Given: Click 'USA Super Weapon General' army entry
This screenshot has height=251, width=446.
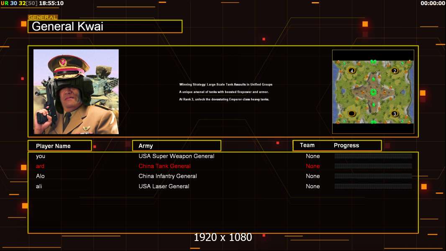Looking at the screenshot, I should click(177, 156).
